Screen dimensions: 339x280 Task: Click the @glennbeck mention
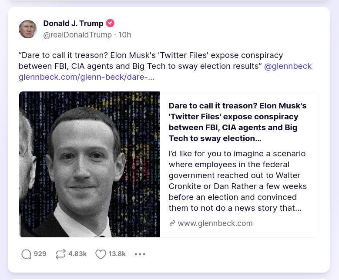[288, 66]
